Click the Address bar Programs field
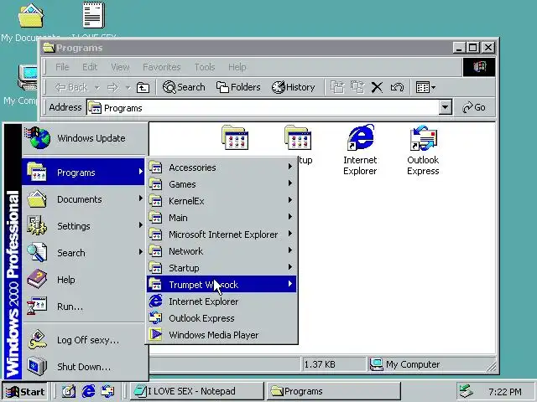 [263, 108]
